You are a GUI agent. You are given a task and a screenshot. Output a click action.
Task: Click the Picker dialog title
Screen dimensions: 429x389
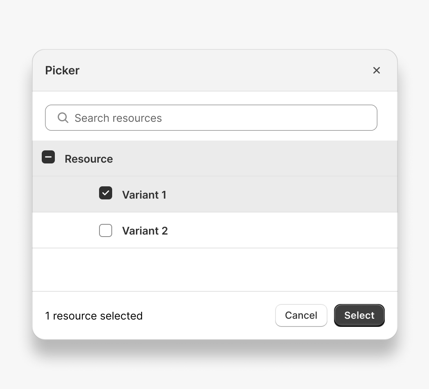(62, 70)
